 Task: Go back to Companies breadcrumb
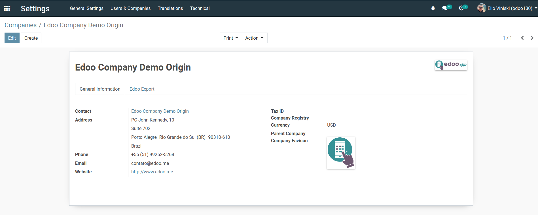click(x=21, y=25)
